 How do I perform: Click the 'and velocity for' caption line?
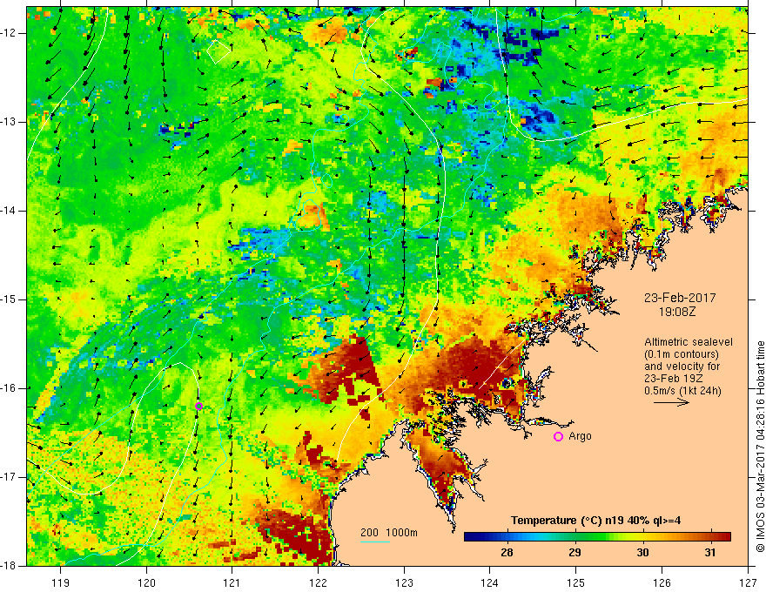(x=682, y=367)
